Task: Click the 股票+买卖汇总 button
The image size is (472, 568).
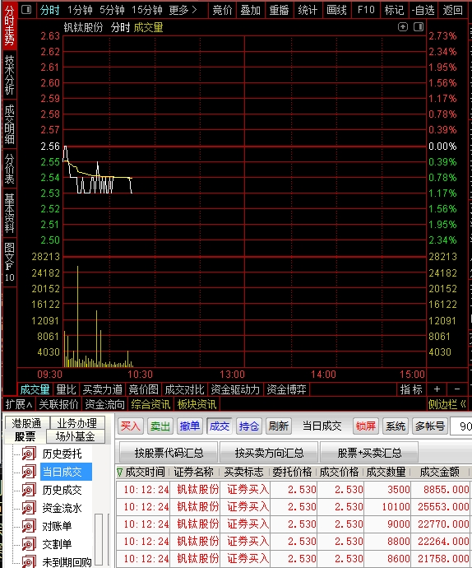Action: [x=369, y=453]
